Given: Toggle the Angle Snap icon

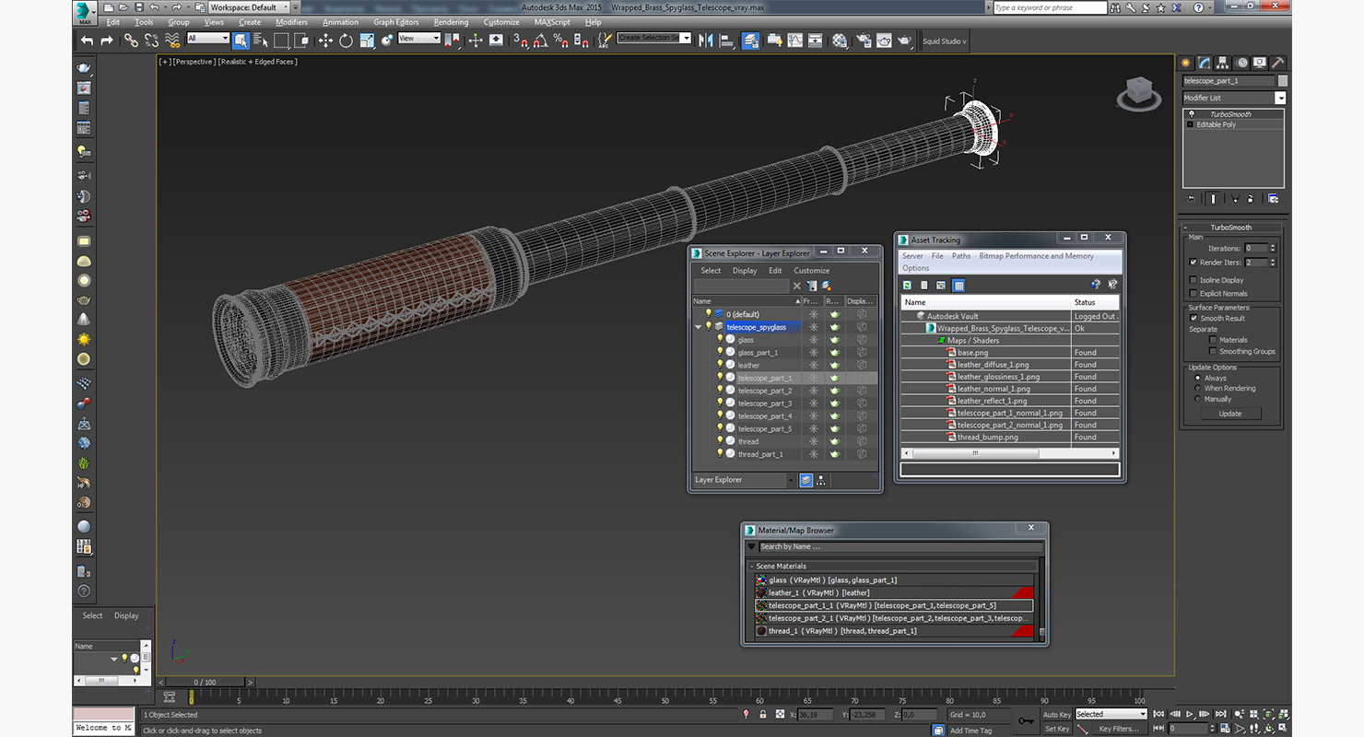Looking at the screenshot, I should (541, 41).
